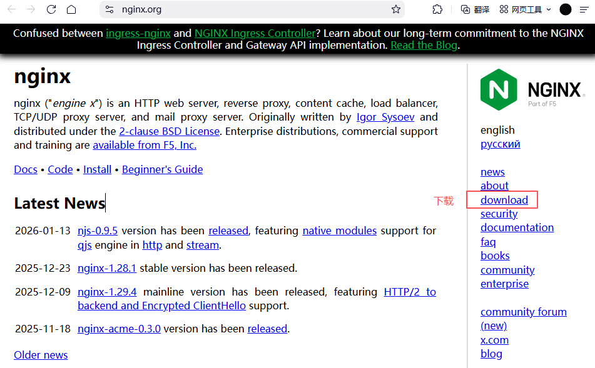The image size is (595, 368).
Task: Open the qjs engine link
Action: tap(84, 245)
